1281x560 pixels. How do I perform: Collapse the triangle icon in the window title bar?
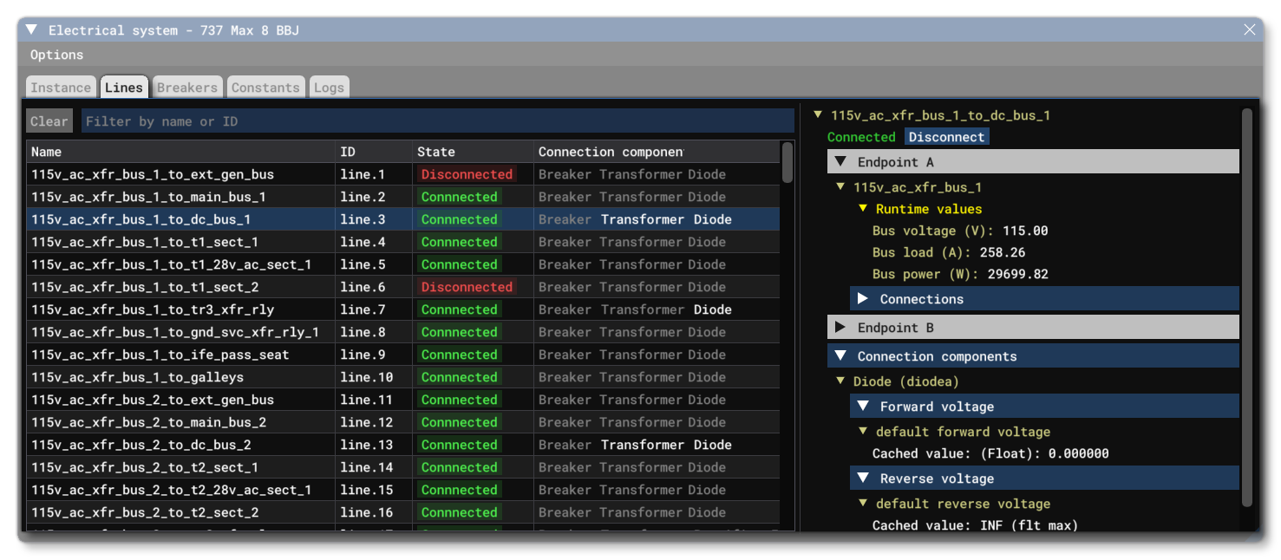point(32,29)
